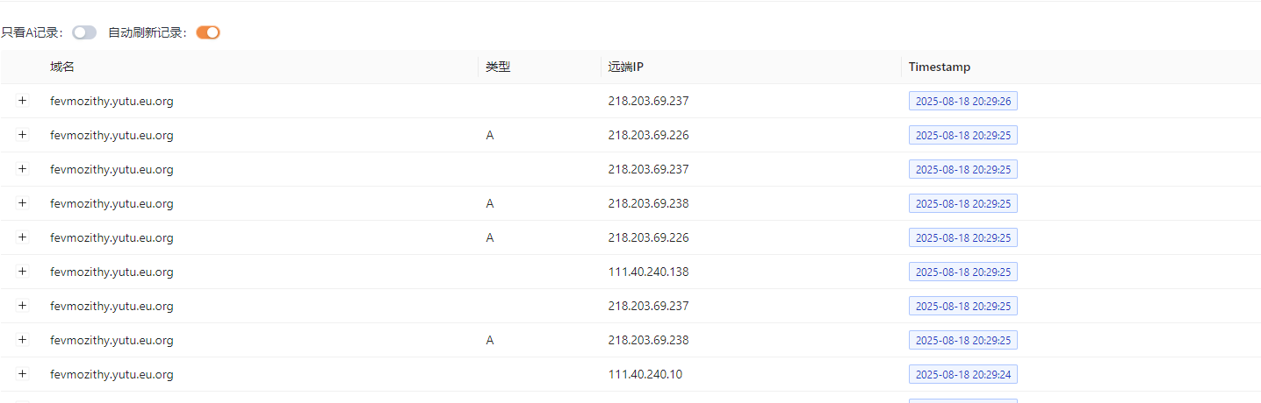Expand the row with IP 111.40.240.138
The height and width of the screenshot is (403, 1261).
(22, 272)
